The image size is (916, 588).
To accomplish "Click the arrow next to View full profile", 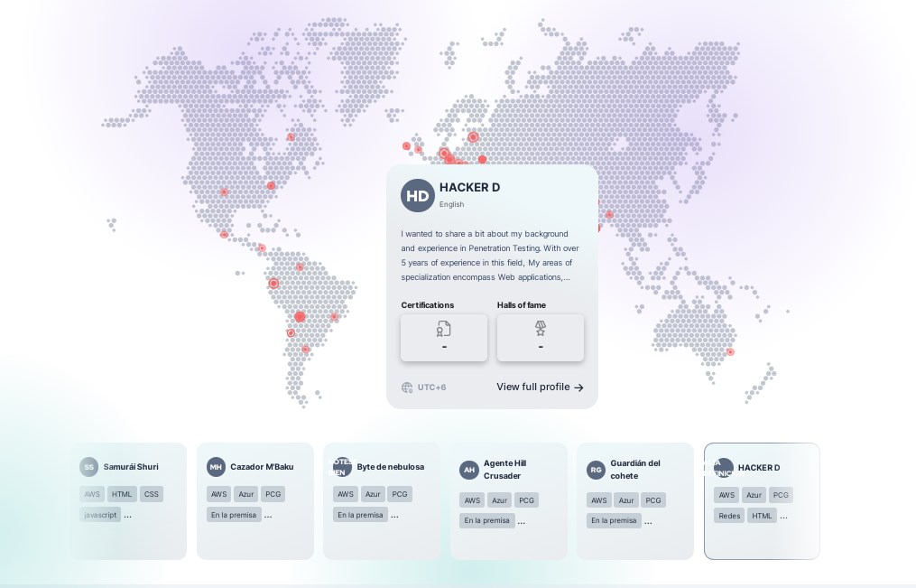I will [x=578, y=387].
